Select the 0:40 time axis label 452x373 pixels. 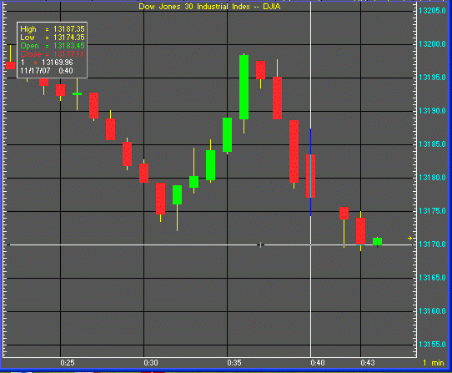point(318,363)
